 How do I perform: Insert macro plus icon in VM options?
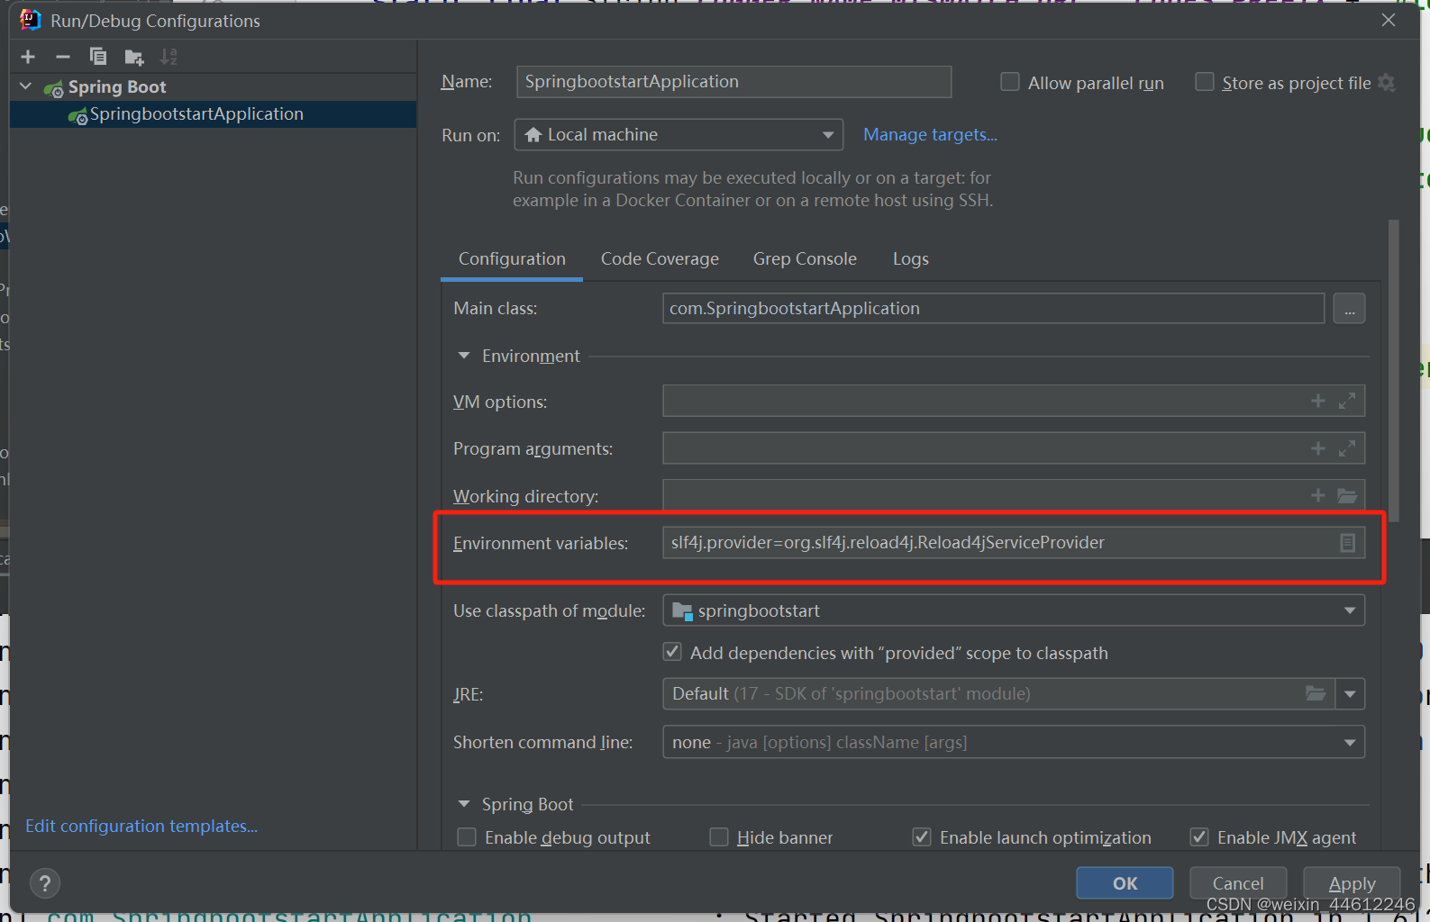pyautogui.click(x=1318, y=401)
